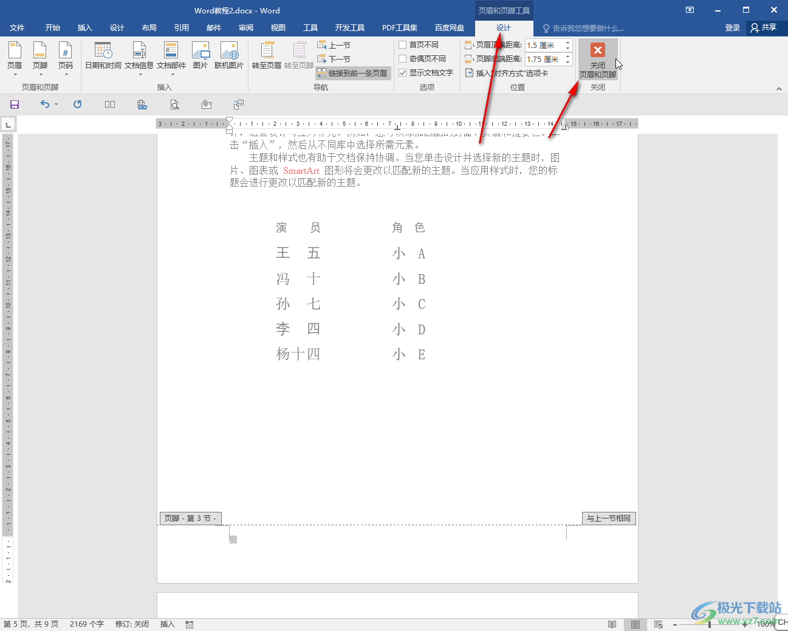
Task: Go to header with 转至页眉
Action: [x=267, y=56]
